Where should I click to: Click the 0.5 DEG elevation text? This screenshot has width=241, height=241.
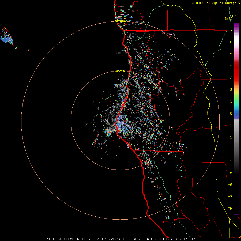pyautogui.click(x=131, y=239)
